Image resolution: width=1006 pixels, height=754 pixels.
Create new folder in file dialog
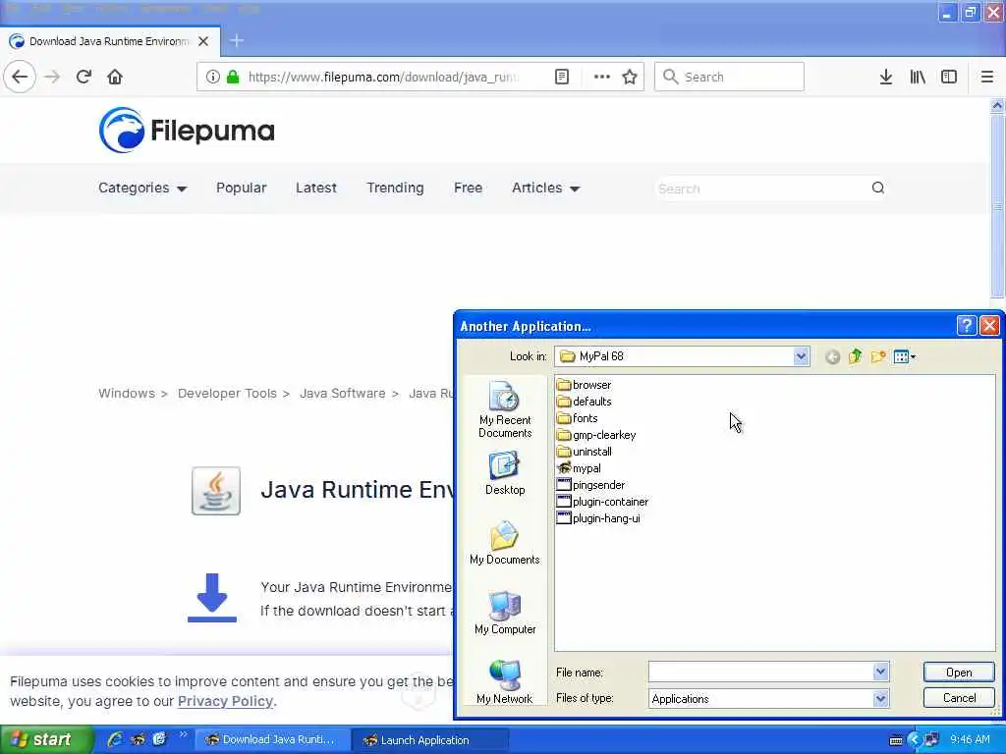tap(877, 356)
